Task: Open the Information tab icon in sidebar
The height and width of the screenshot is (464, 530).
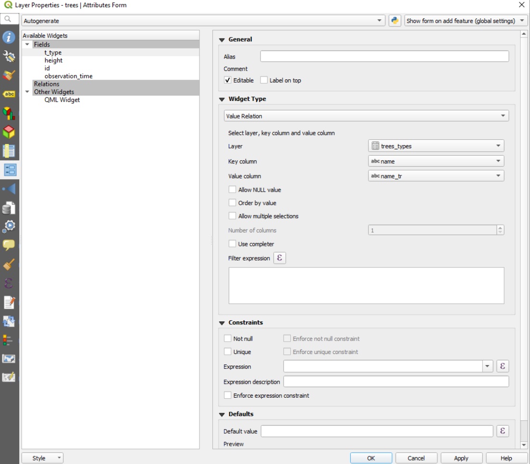Action: [9, 37]
